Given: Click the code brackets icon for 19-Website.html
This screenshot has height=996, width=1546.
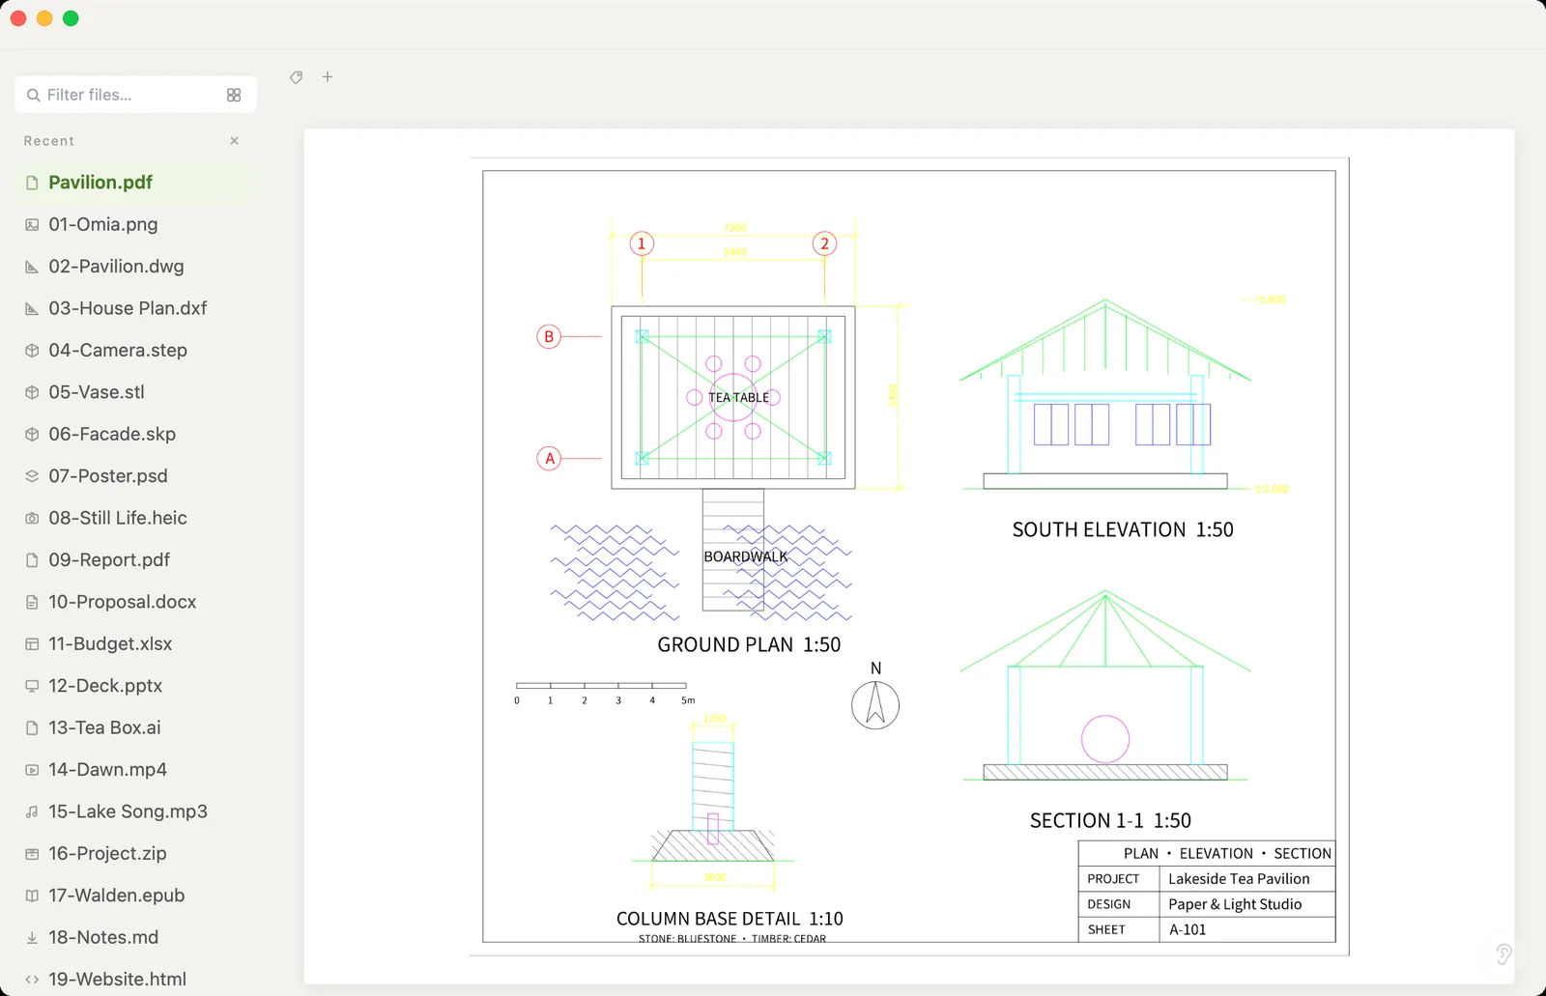Looking at the screenshot, I should point(32,980).
